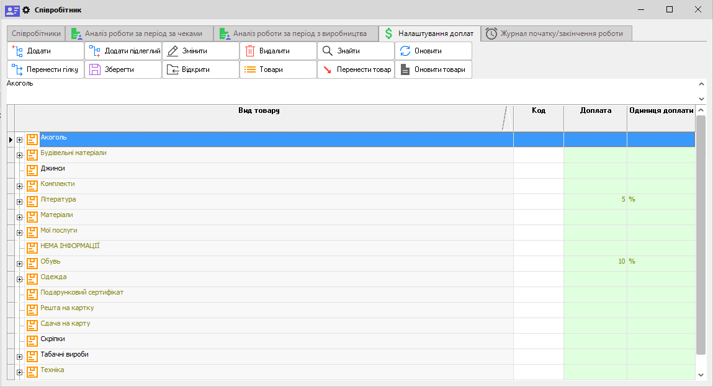The image size is (713, 387).
Task: Click the Знайти magnifier icon
Action: tap(328, 51)
